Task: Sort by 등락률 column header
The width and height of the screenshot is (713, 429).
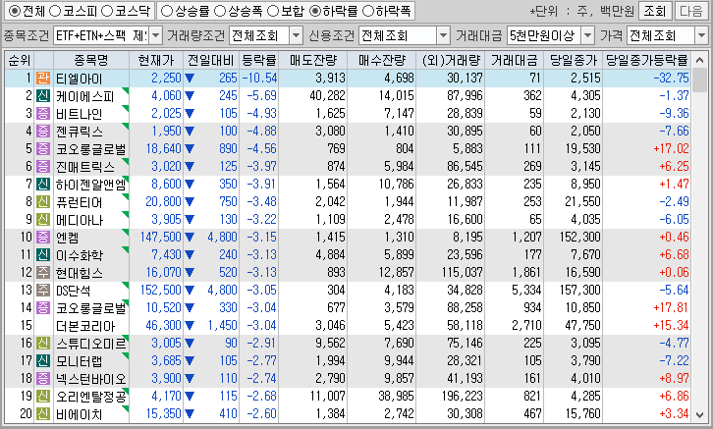Action: pos(258,60)
